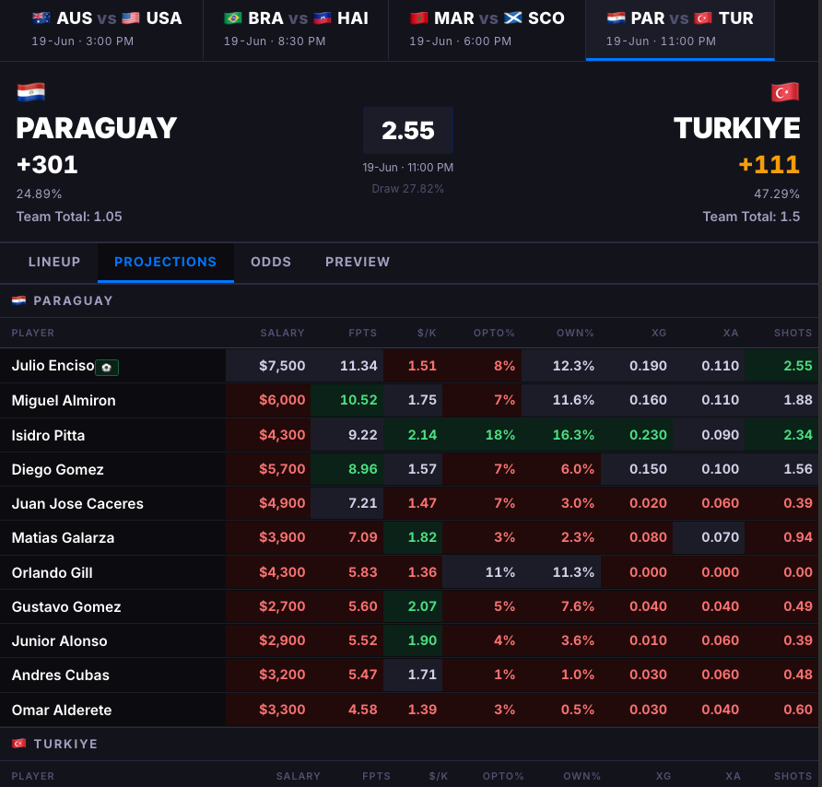
Task: Sort Paraguay table by FPTS column
Action: (363, 333)
